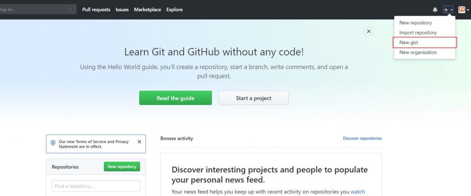Navigate to Explore in the header
471x196 pixels.
pos(174,10)
